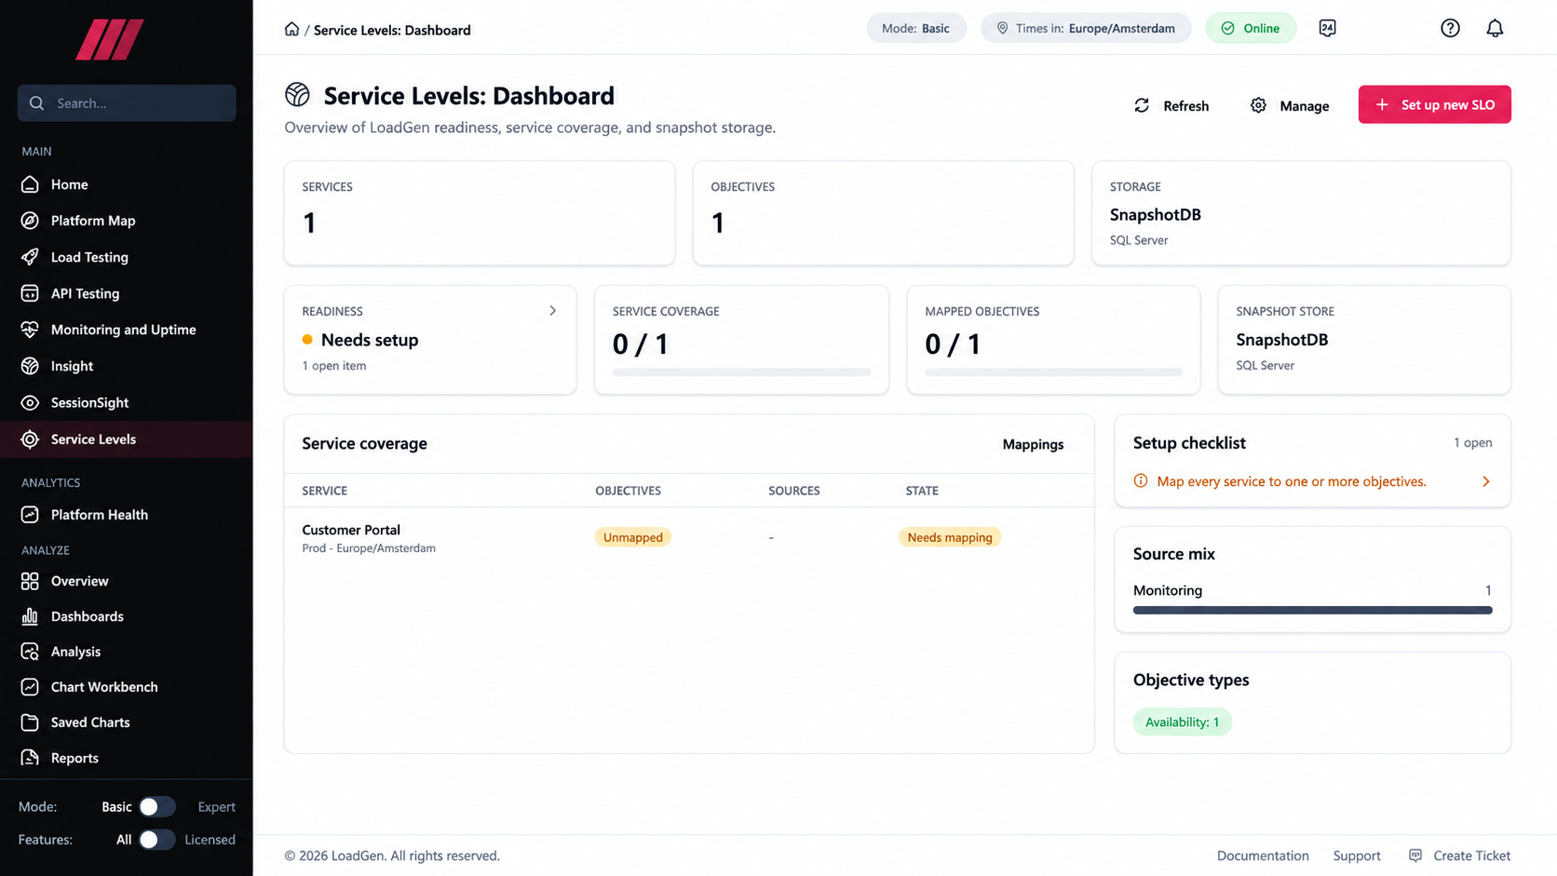Open Monitoring and Uptime menu item

pyautogui.click(x=127, y=330)
